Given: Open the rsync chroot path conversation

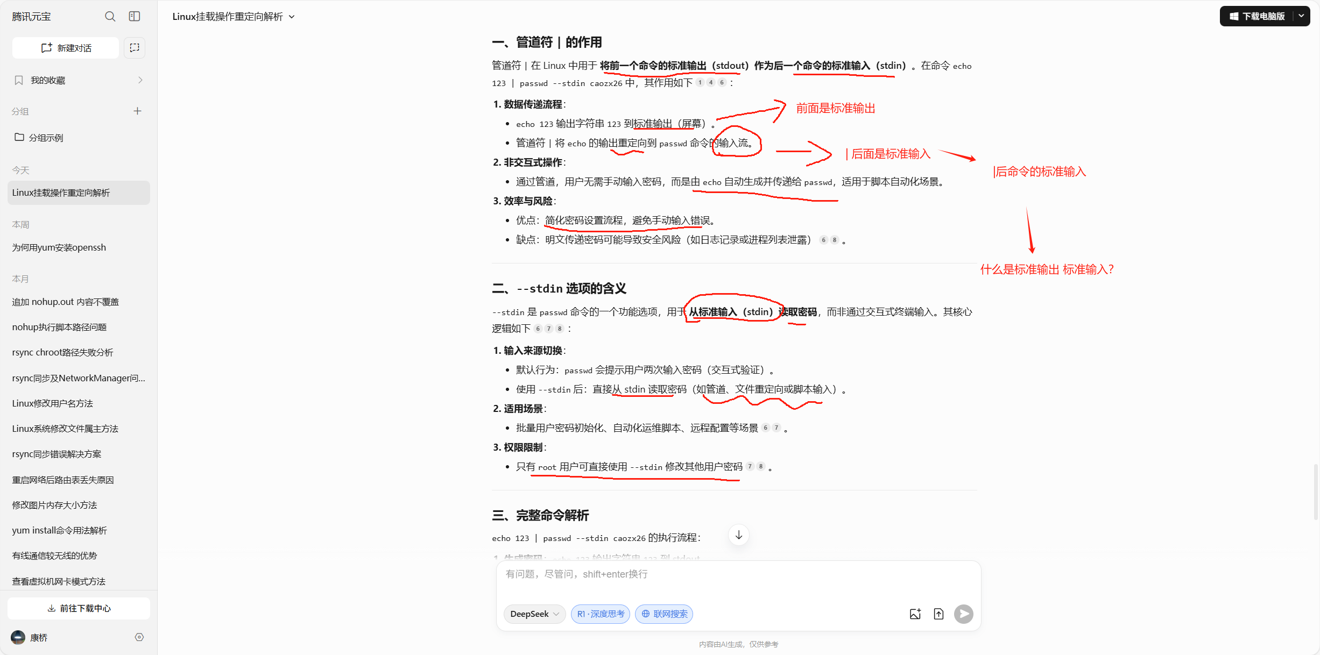Looking at the screenshot, I should click(x=63, y=352).
